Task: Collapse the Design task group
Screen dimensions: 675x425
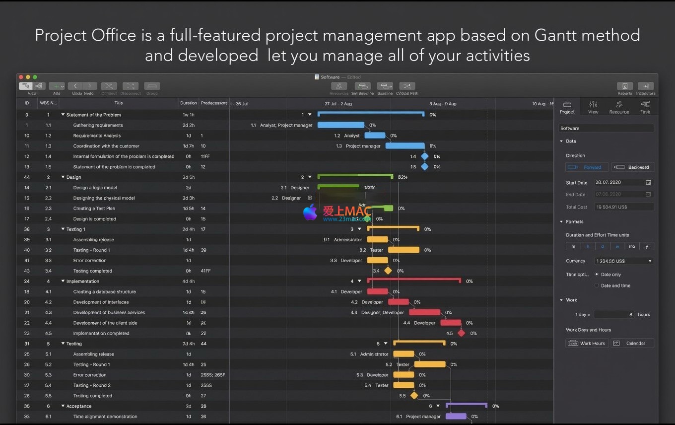Action: pyautogui.click(x=63, y=177)
